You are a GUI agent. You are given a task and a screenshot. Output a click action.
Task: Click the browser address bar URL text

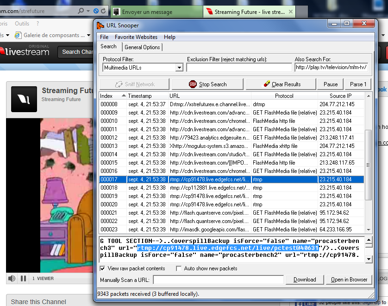[x=22, y=11]
